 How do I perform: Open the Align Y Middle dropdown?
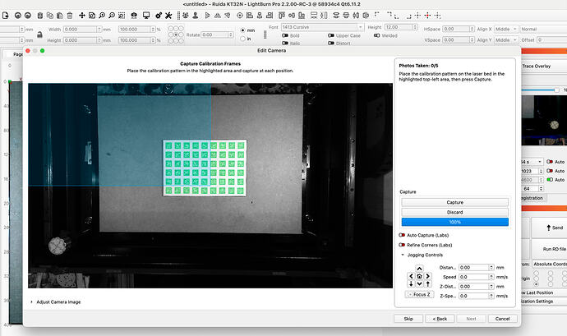[x=506, y=39]
